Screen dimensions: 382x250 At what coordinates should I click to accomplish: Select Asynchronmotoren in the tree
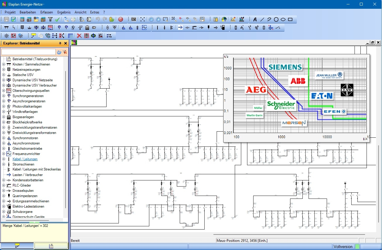26,143
